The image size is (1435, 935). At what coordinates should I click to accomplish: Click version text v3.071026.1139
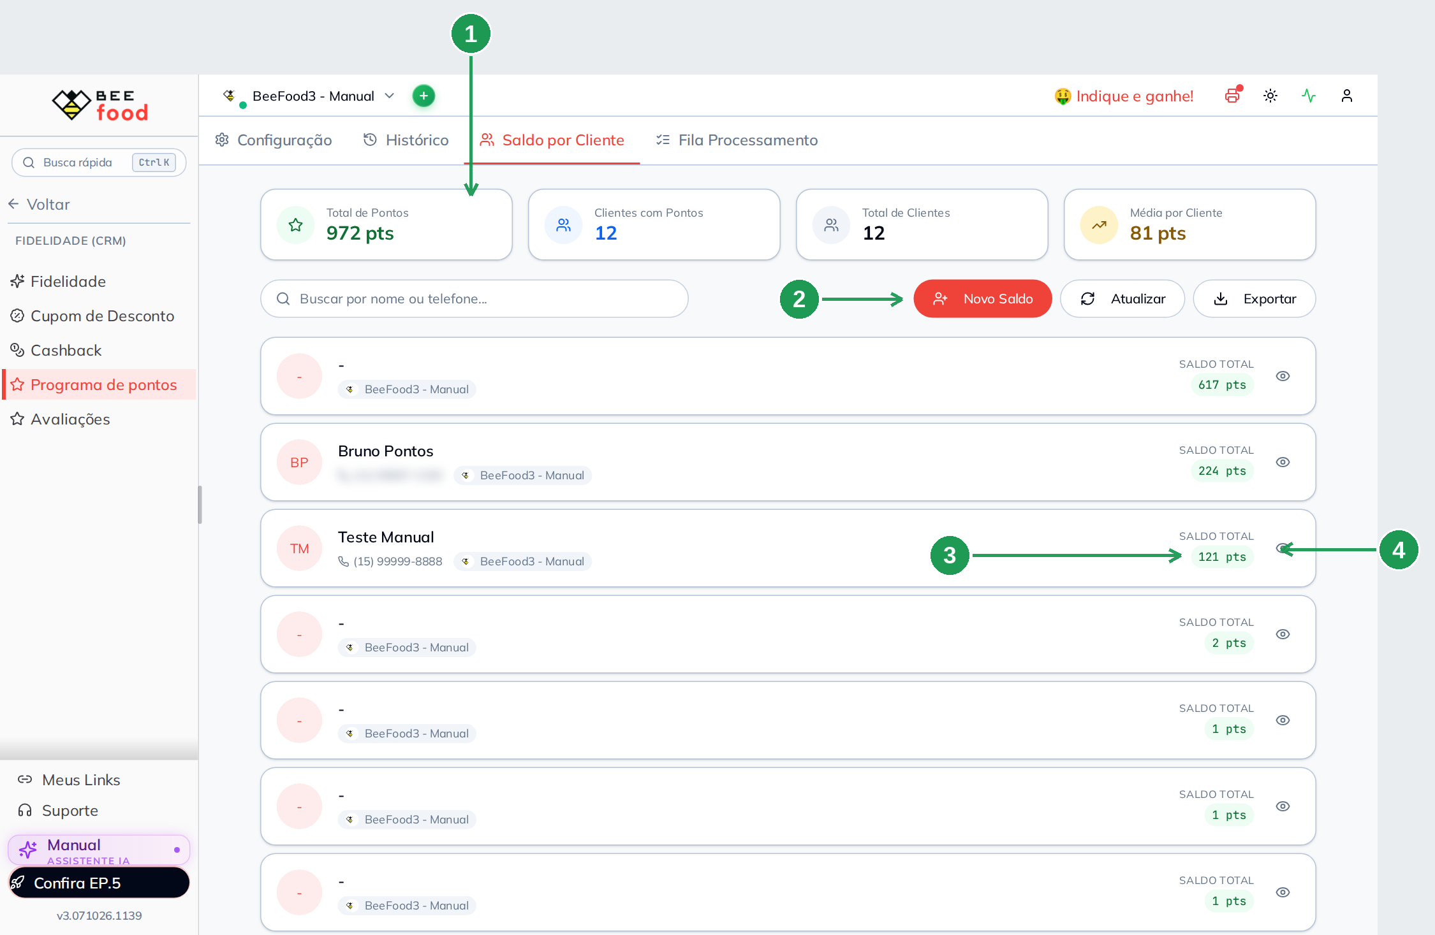pos(99,915)
